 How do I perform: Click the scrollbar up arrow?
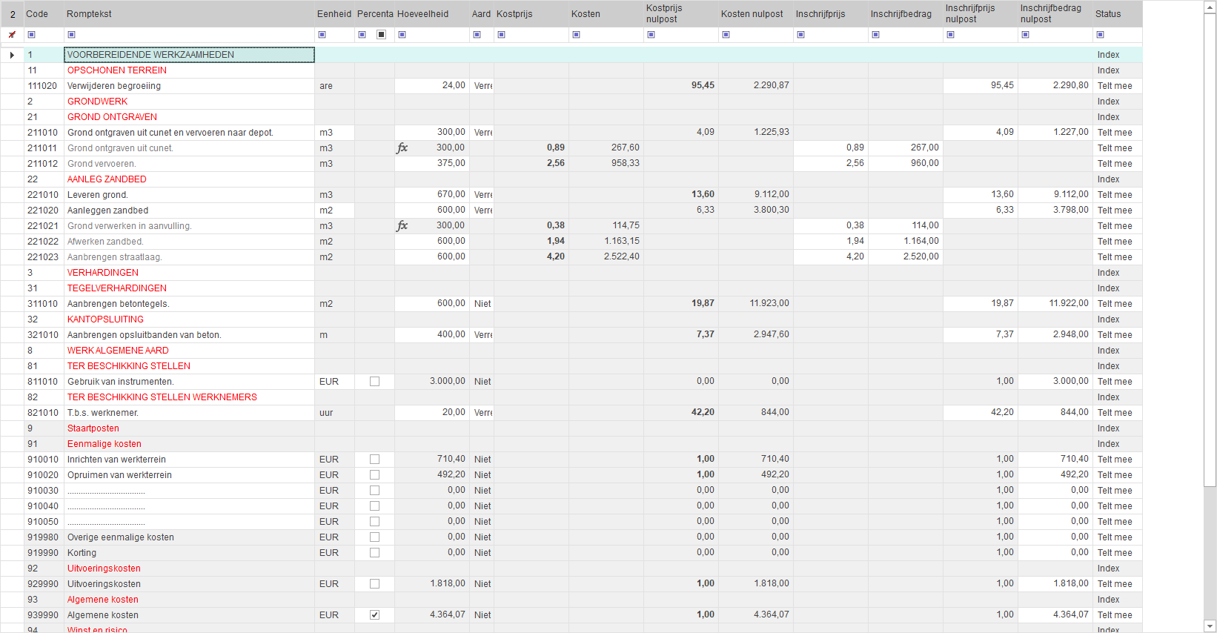coord(1210,6)
